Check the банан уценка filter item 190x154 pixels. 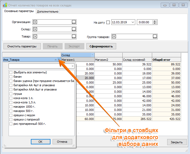click(x=11, y=81)
